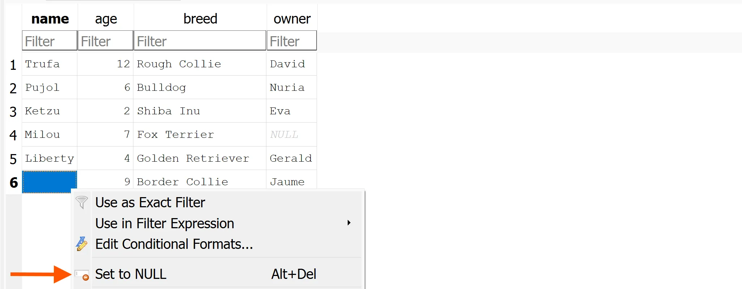
Task: Click the funnel icon beside Use as Exact Filter
Action: [x=82, y=203]
